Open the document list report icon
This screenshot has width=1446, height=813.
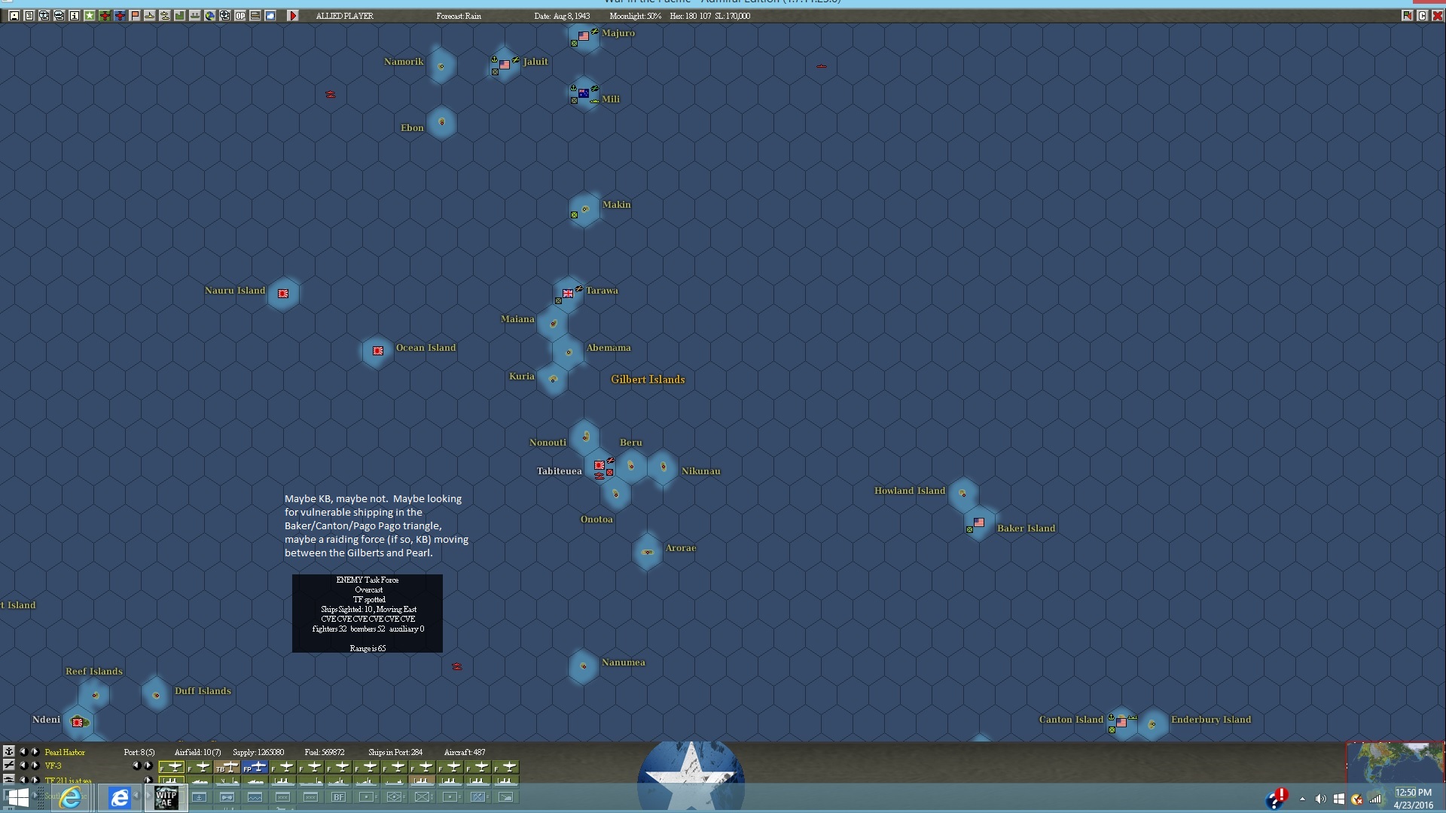pos(29,15)
